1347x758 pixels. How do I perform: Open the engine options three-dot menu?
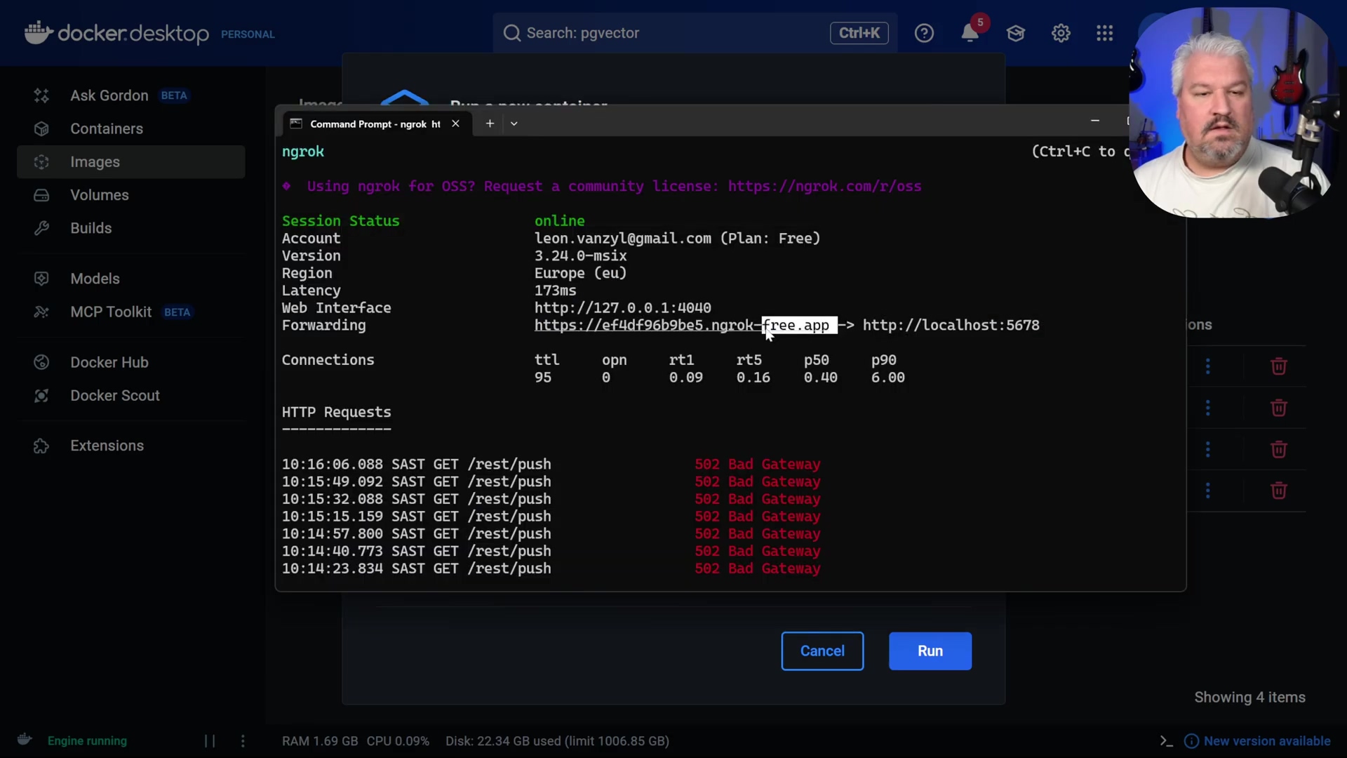point(243,741)
